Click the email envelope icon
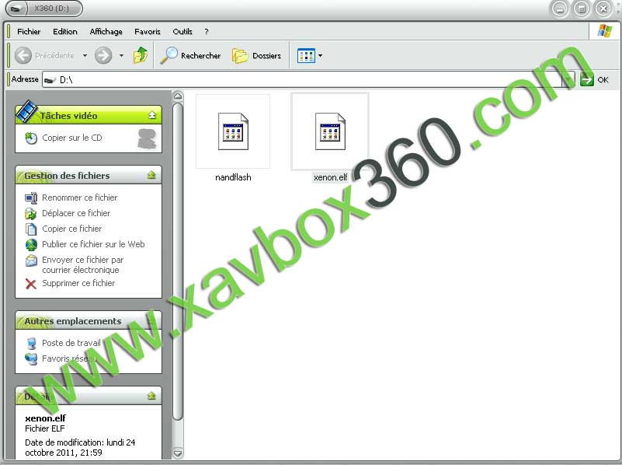 pos(31,260)
